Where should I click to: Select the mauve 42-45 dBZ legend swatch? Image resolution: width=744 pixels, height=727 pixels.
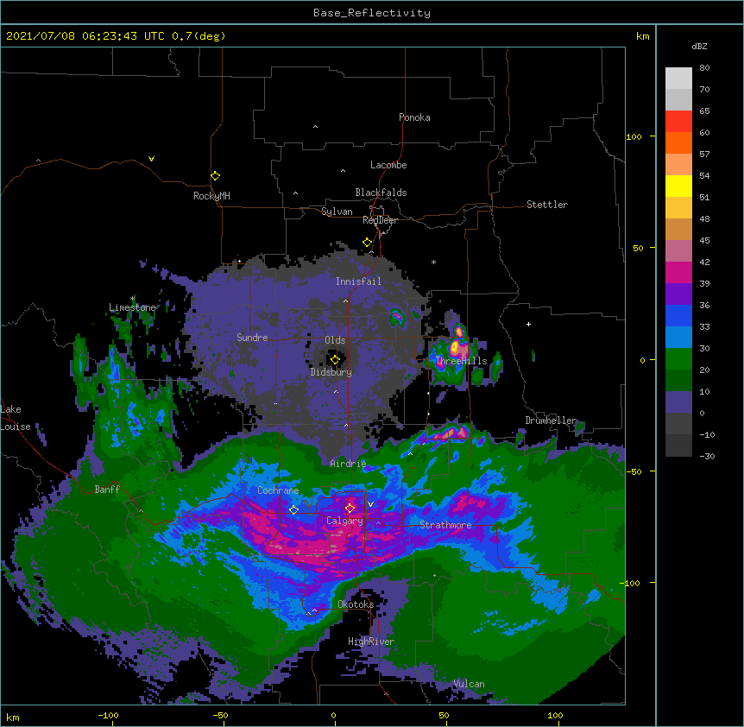678,251
